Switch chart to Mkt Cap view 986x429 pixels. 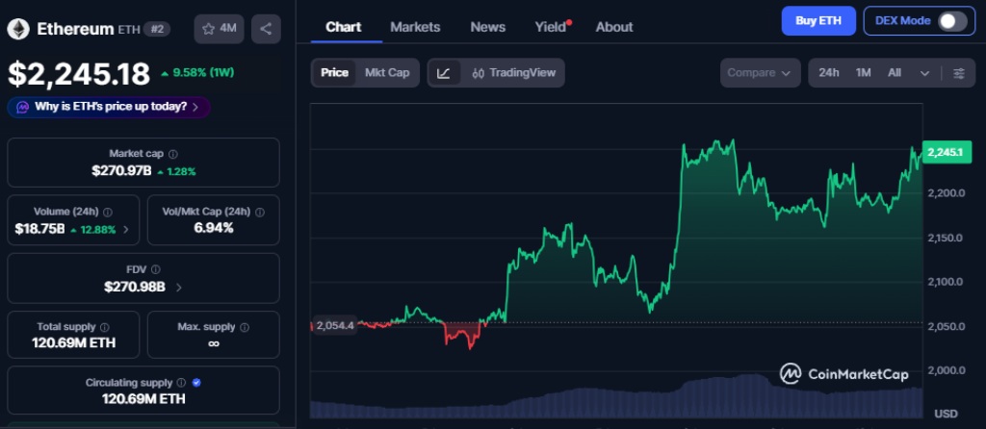pyautogui.click(x=387, y=73)
